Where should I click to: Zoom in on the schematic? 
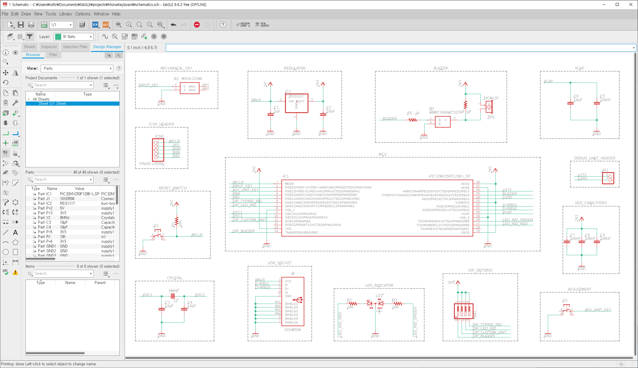[129, 25]
